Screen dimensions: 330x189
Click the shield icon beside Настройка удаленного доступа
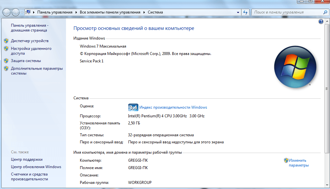(x=6, y=49)
